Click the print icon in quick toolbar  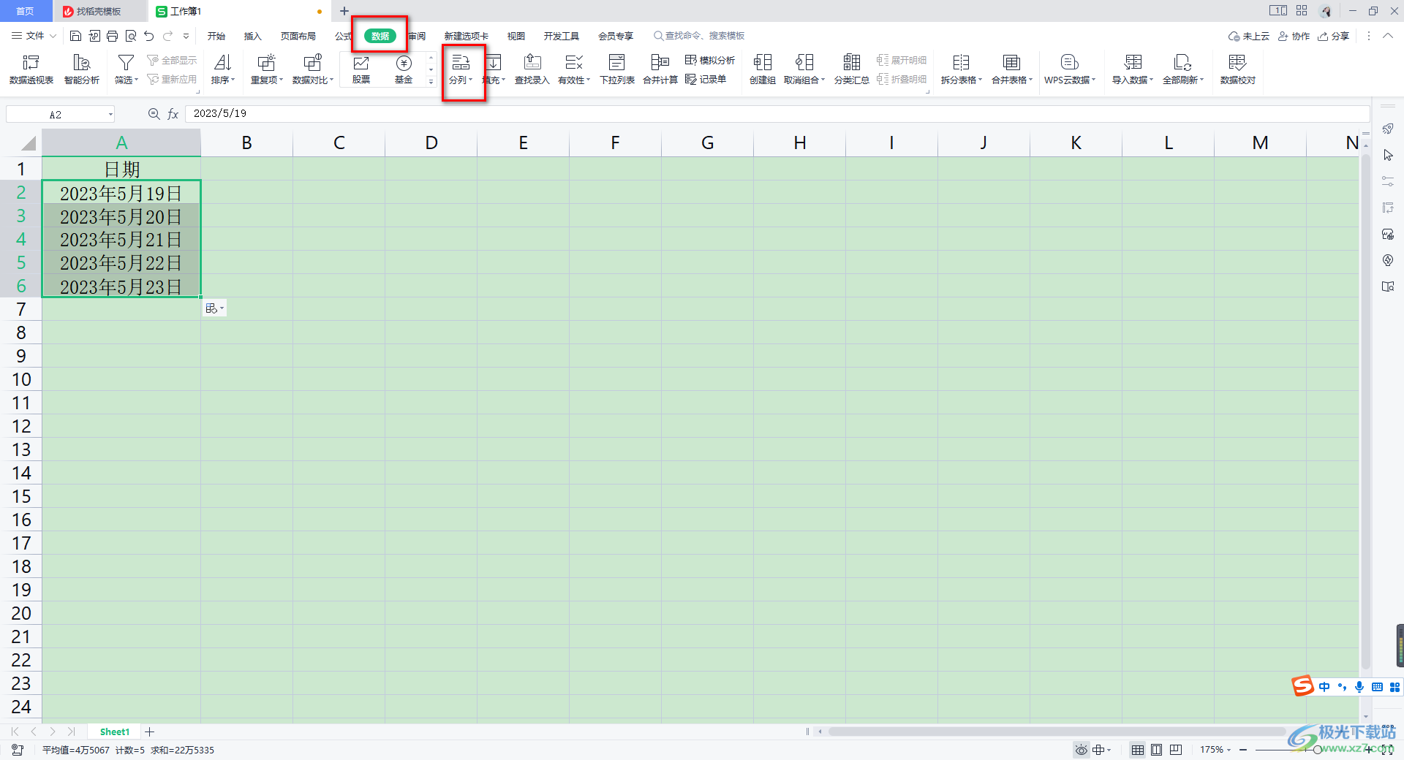[x=112, y=36]
